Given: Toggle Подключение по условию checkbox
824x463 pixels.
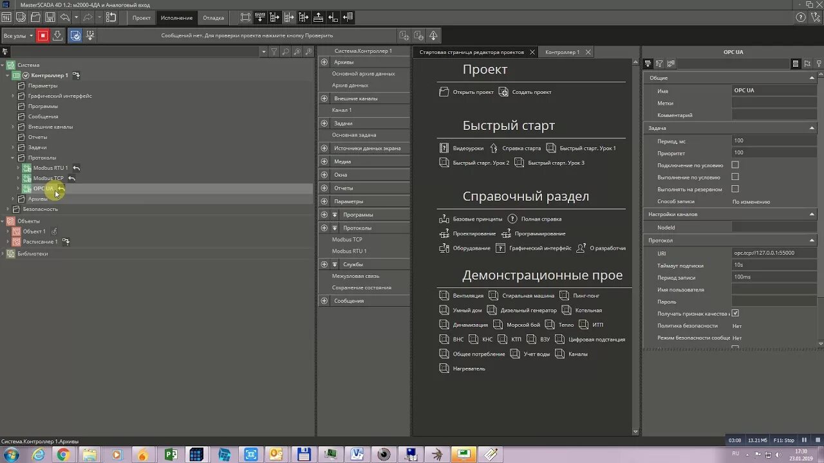Looking at the screenshot, I should (x=735, y=165).
